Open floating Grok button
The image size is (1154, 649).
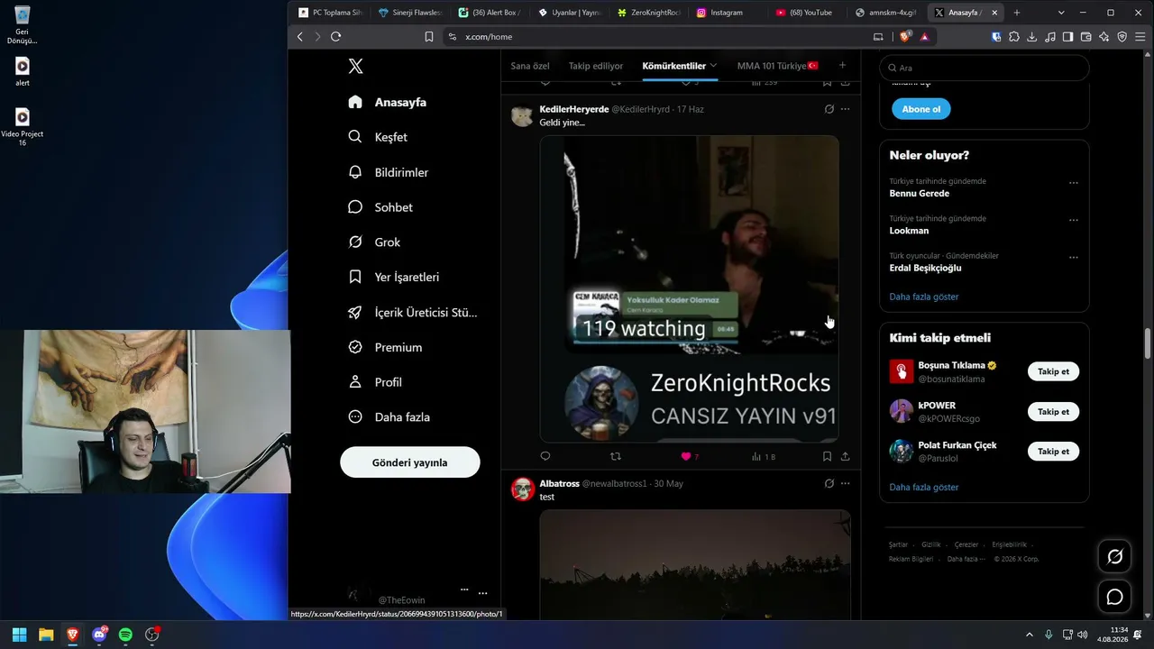pyautogui.click(x=1115, y=556)
